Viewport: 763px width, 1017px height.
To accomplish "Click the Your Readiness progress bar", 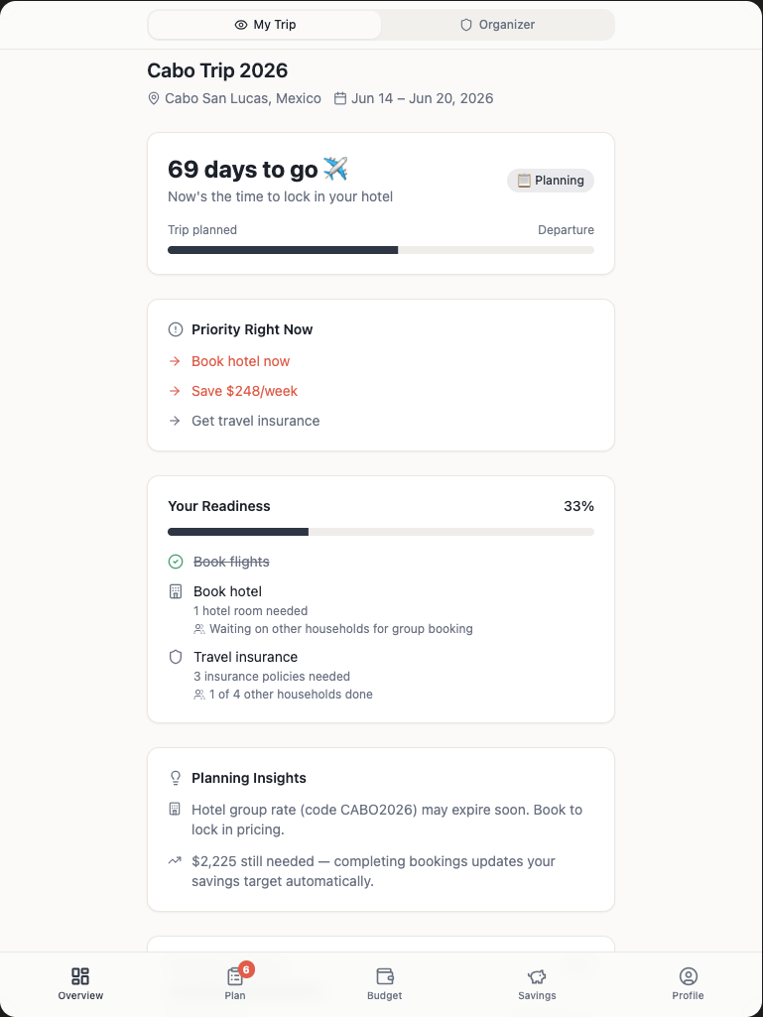I will pyautogui.click(x=381, y=532).
